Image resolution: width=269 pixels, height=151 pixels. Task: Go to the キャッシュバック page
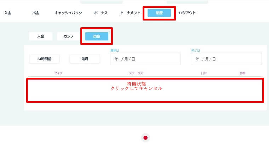(x=68, y=13)
